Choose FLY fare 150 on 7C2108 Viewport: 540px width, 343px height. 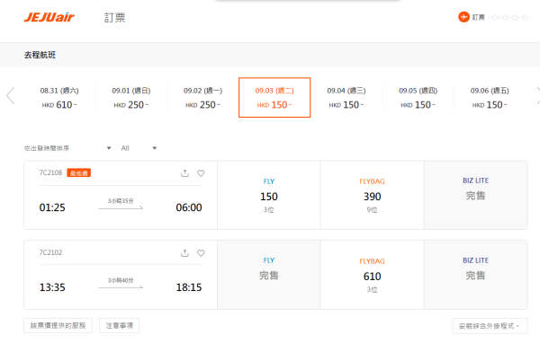click(269, 195)
